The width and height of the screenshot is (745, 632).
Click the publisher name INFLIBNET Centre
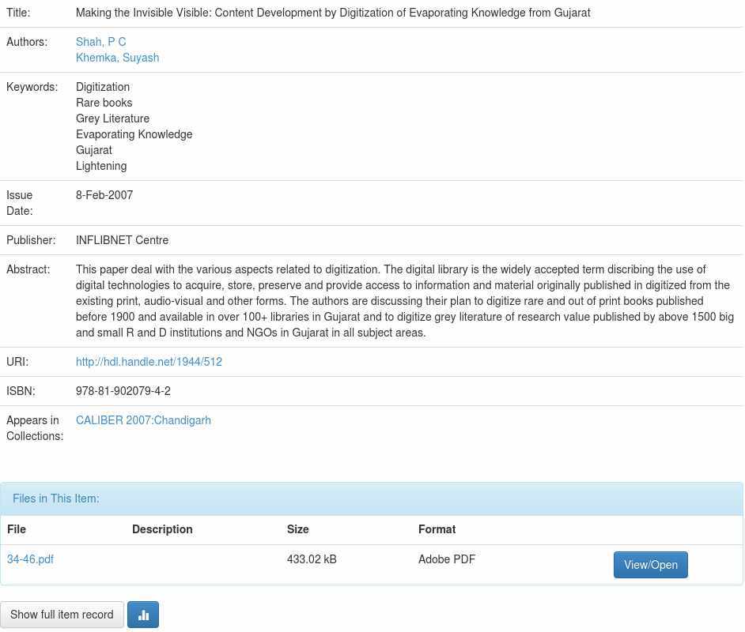(x=122, y=240)
